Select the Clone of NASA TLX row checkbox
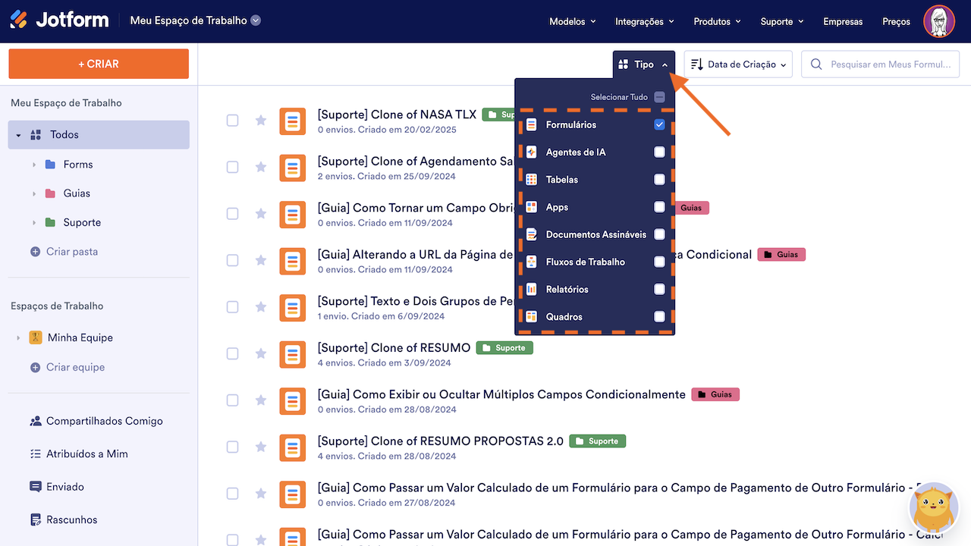The height and width of the screenshot is (546, 971). coord(233,121)
